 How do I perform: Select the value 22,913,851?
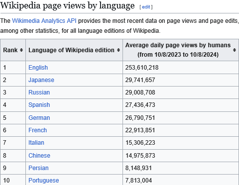click(x=140, y=130)
